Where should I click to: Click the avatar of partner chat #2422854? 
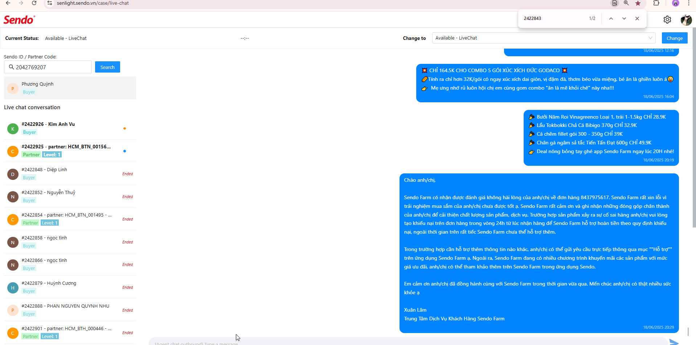point(13,220)
